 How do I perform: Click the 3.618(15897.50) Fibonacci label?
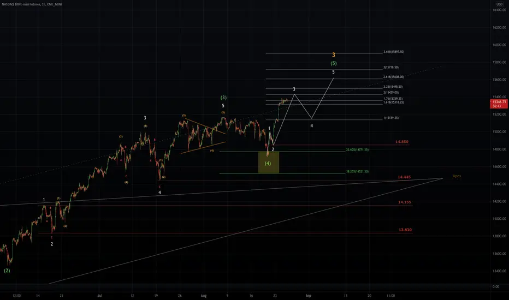point(394,52)
